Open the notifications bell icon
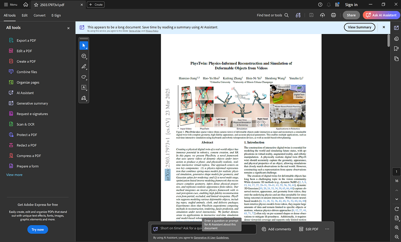401x242 pixels. pos(329,5)
